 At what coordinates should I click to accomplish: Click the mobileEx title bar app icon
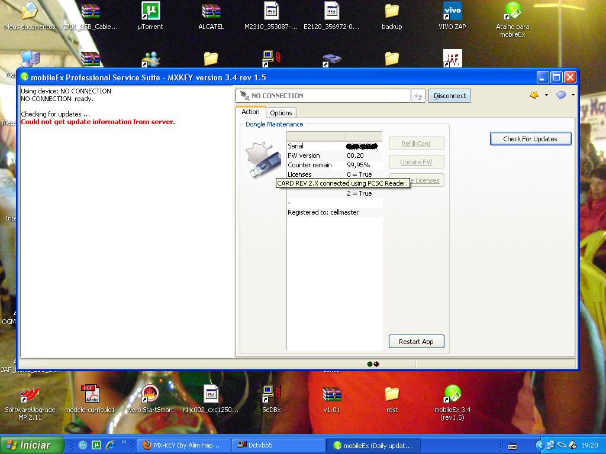(24, 77)
